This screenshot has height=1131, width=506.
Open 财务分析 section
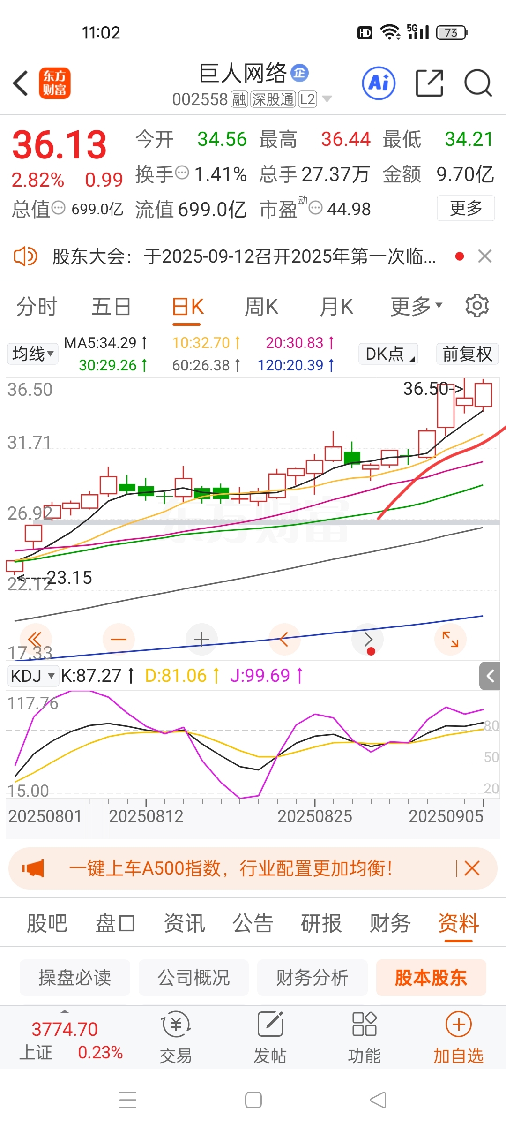(x=312, y=978)
